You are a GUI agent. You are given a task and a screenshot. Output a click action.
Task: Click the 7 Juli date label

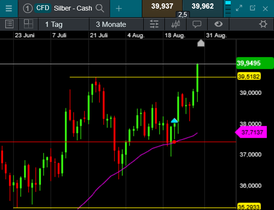(x=59, y=35)
